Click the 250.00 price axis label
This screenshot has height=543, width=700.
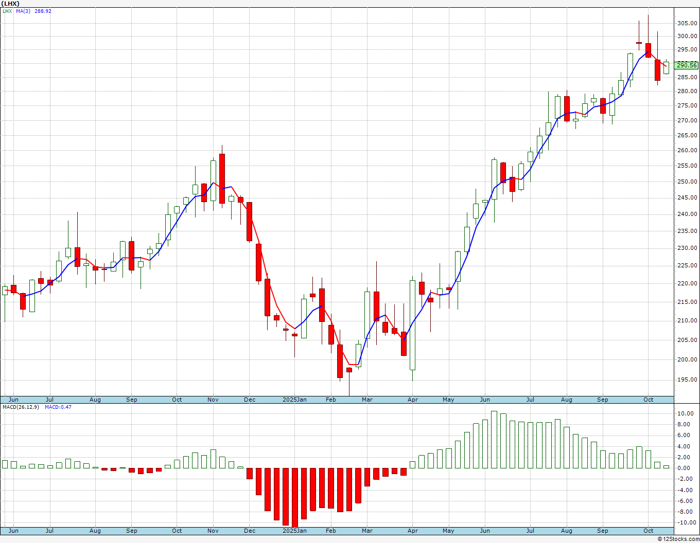point(687,182)
